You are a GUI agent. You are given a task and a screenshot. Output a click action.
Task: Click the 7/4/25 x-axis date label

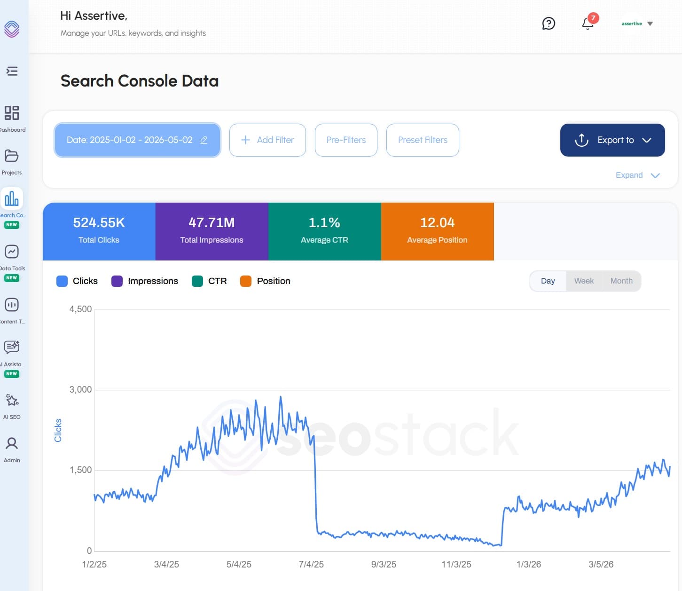point(311,564)
